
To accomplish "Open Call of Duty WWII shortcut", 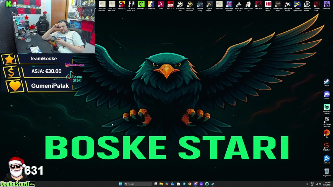I will click(x=180, y=6).
